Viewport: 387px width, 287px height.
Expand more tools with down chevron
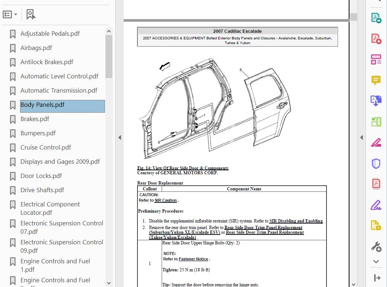(x=376, y=261)
